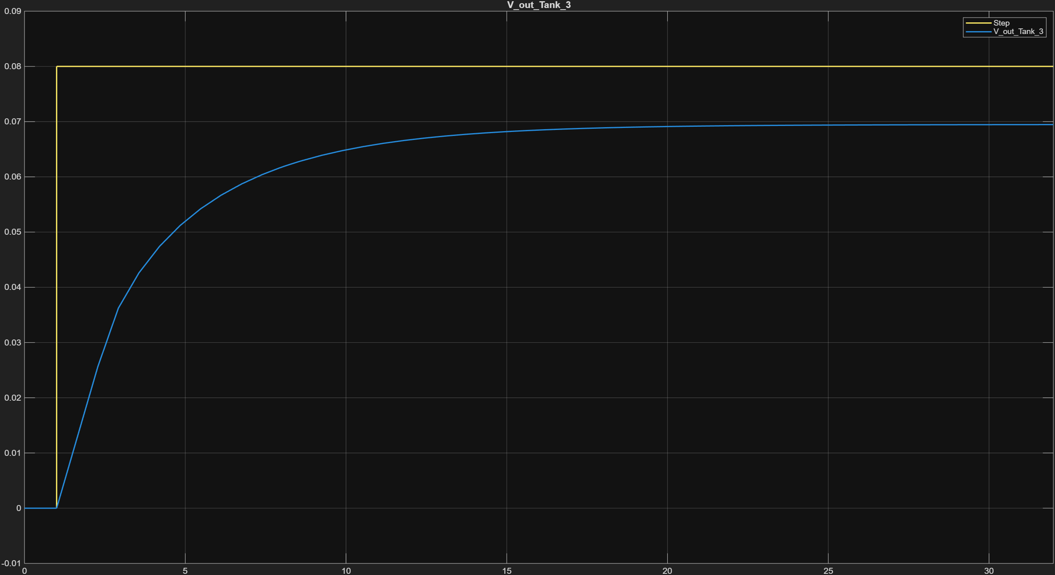Toggle the Step signal in legend
The width and height of the screenshot is (1055, 575).
(1001, 24)
